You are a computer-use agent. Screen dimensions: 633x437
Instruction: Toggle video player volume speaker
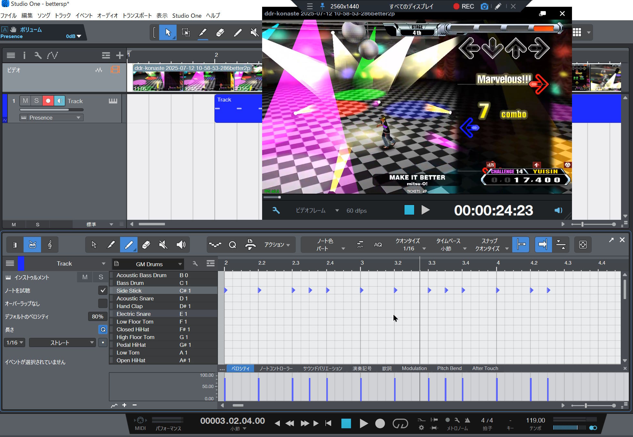[x=558, y=210]
